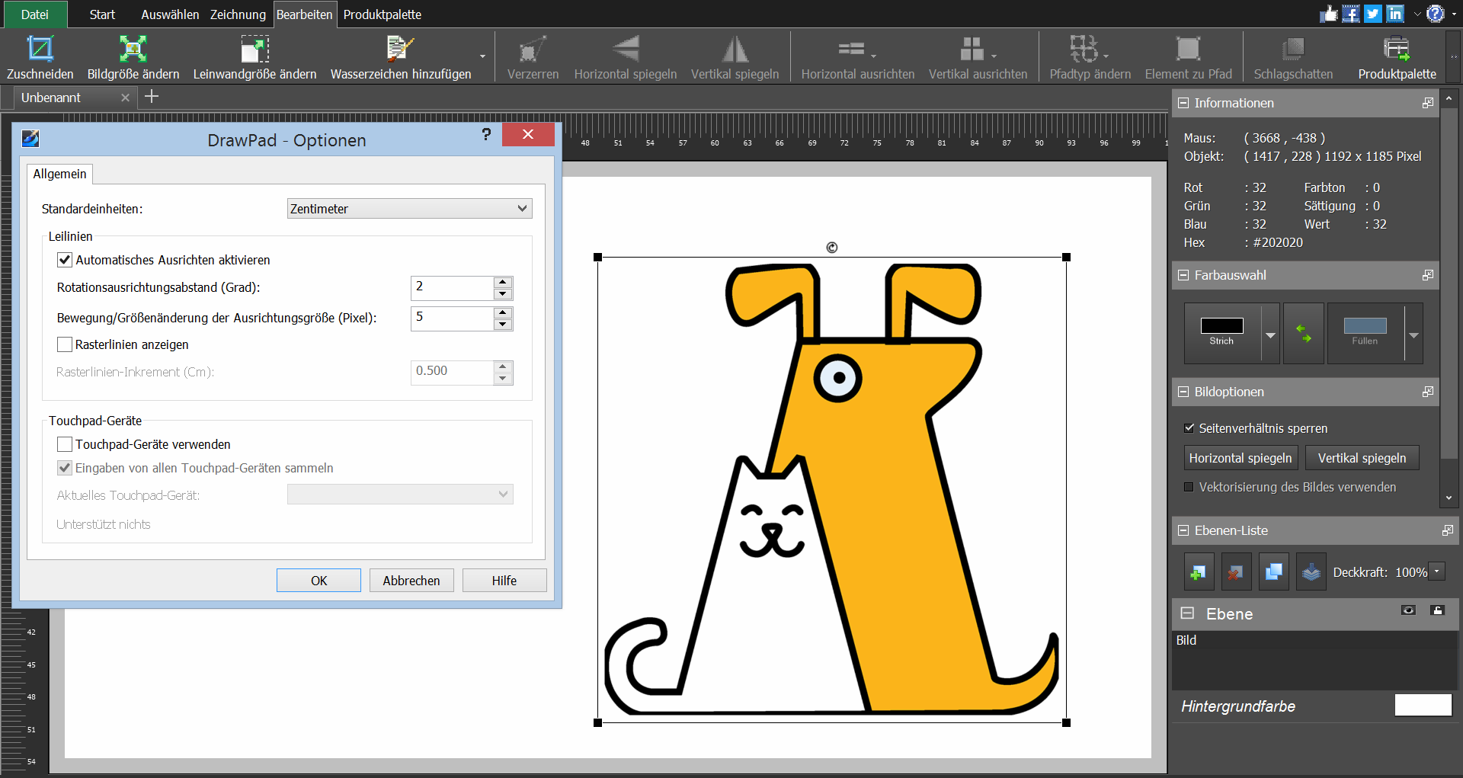The image size is (1463, 778).
Task: Click Wasserzeichen hinzufügen icon
Action: pos(400,50)
